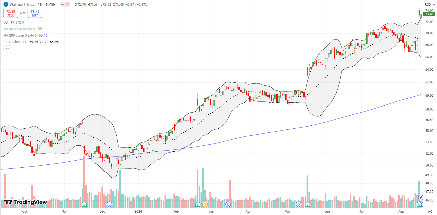Click the 74.00 price axis label

pyautogui.click(x=429, y=11)
